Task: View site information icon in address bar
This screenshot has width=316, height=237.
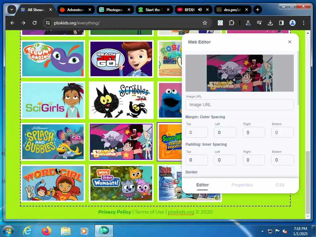Action: point(48,23)
